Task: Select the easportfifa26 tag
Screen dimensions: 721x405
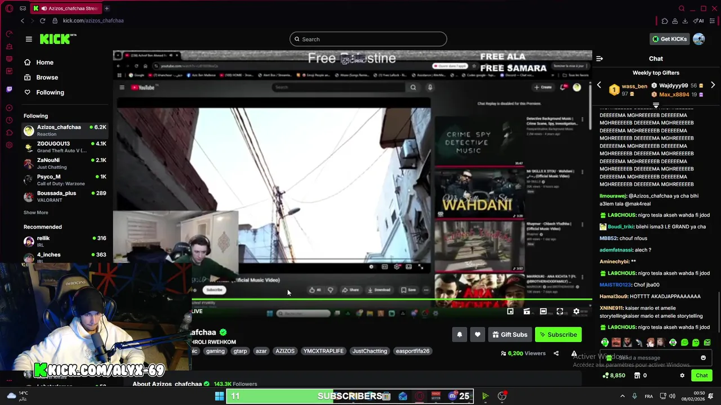Action: coord(412,351)
